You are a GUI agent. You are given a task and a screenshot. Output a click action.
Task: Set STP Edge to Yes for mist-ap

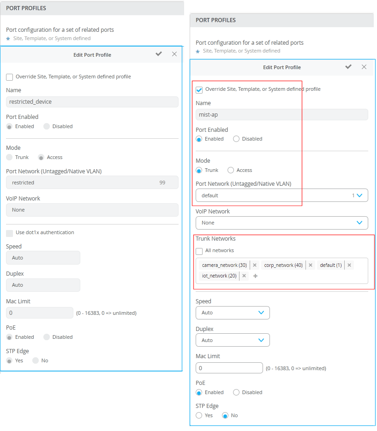pyautogui.click(x=199, y=415)
